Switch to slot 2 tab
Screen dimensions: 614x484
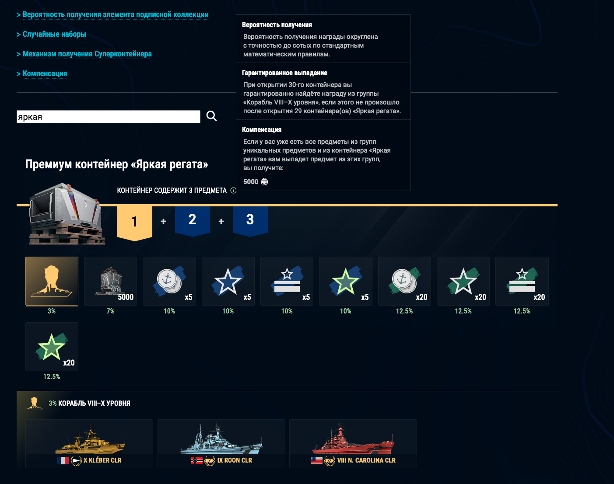(x=192, y=220)
